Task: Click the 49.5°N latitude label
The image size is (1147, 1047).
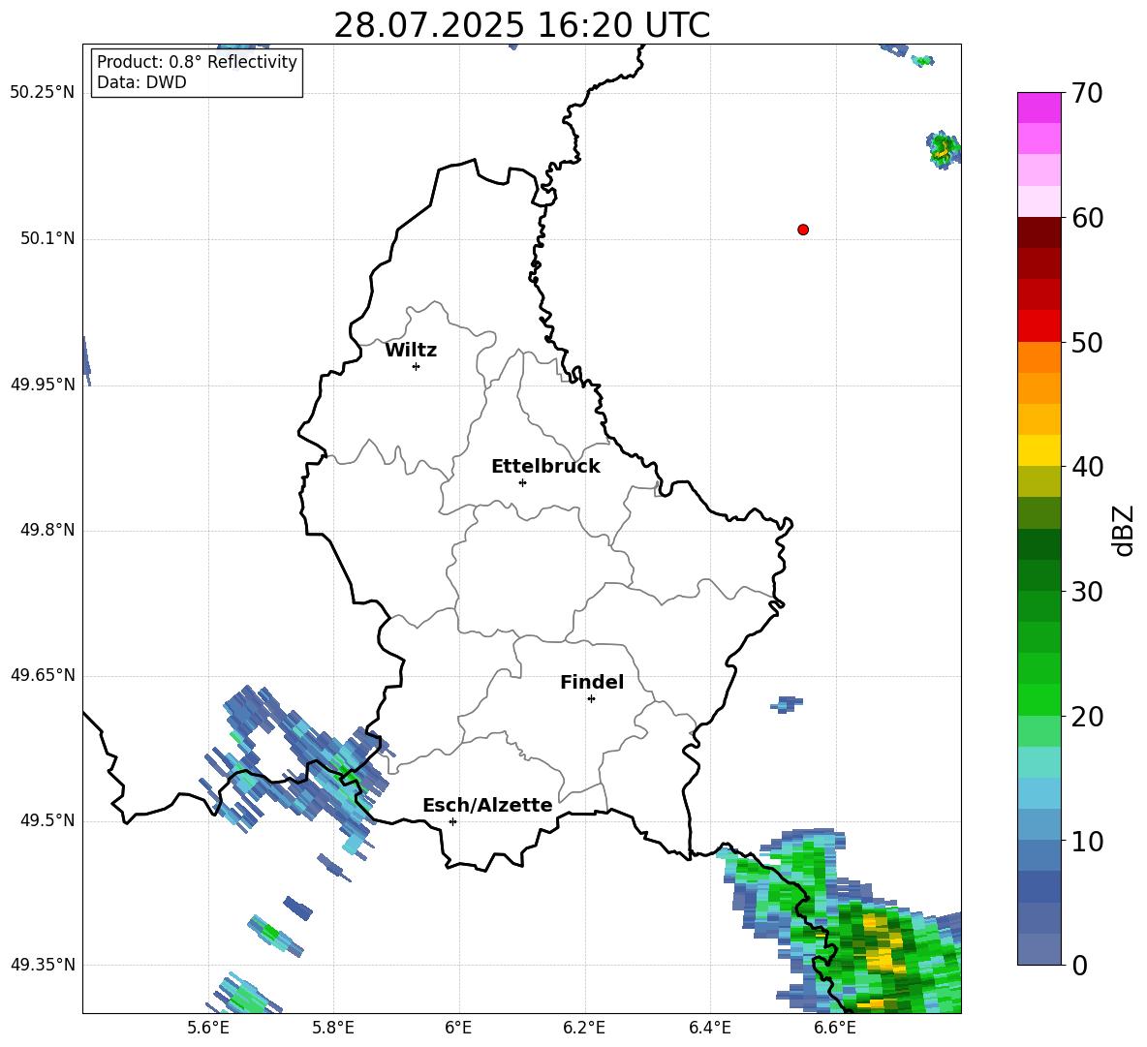Action: [x=47, y=820]
